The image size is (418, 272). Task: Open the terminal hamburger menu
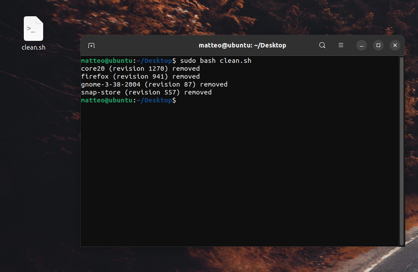pos(341,45)
